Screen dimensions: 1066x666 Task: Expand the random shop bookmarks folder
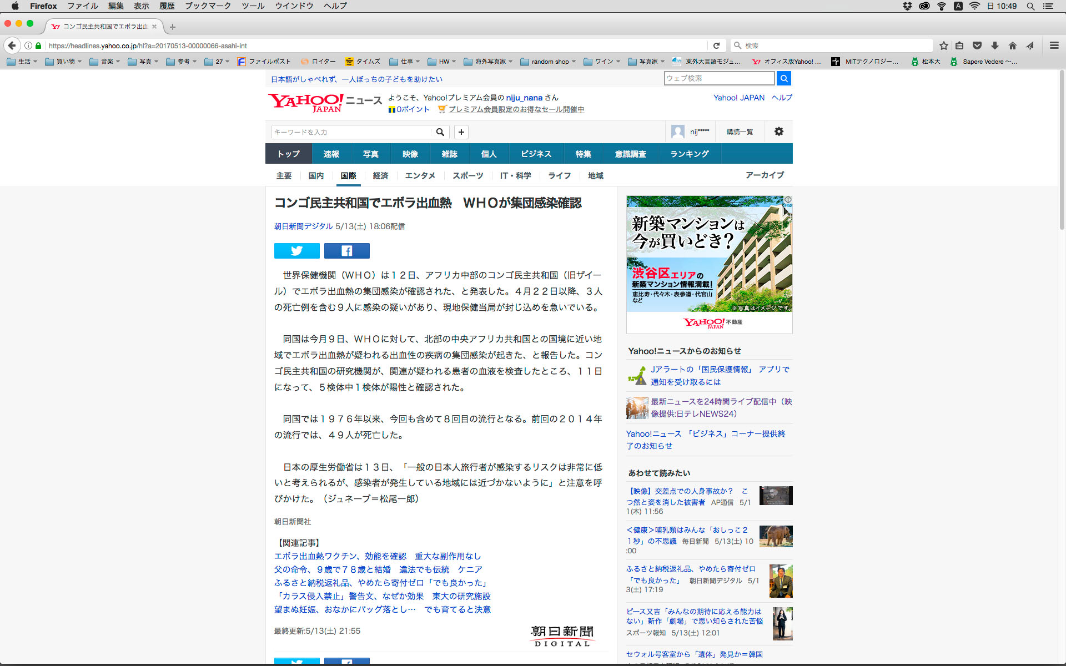pos(549,62)
